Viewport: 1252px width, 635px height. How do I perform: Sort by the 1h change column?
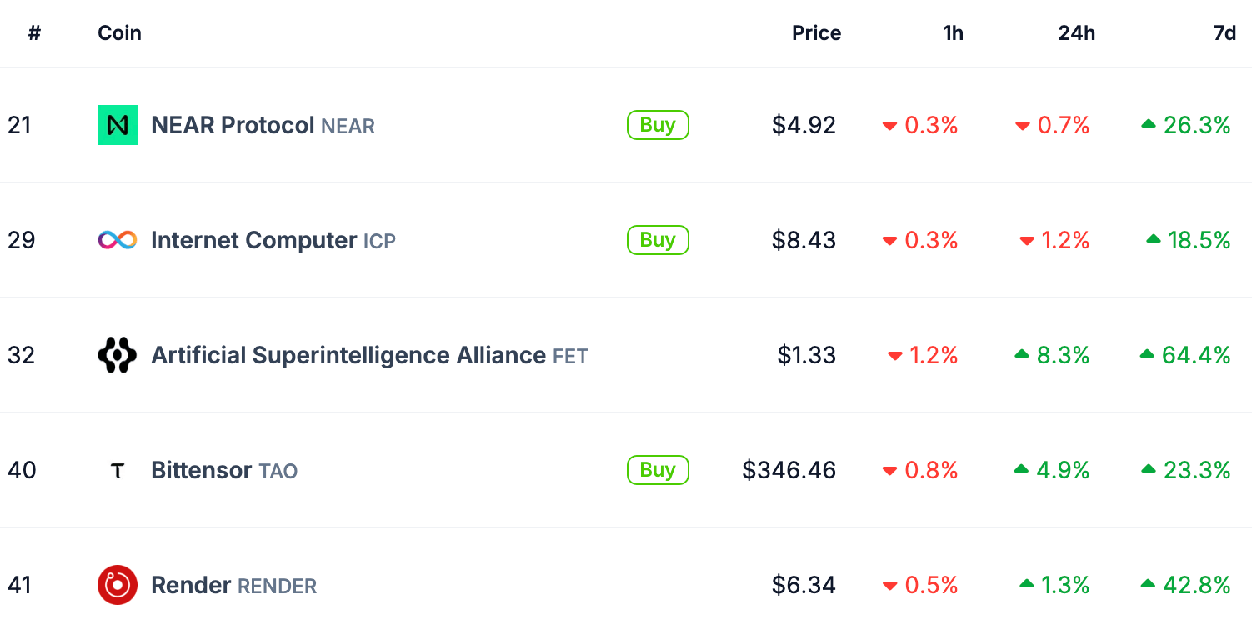click(953, 33)
